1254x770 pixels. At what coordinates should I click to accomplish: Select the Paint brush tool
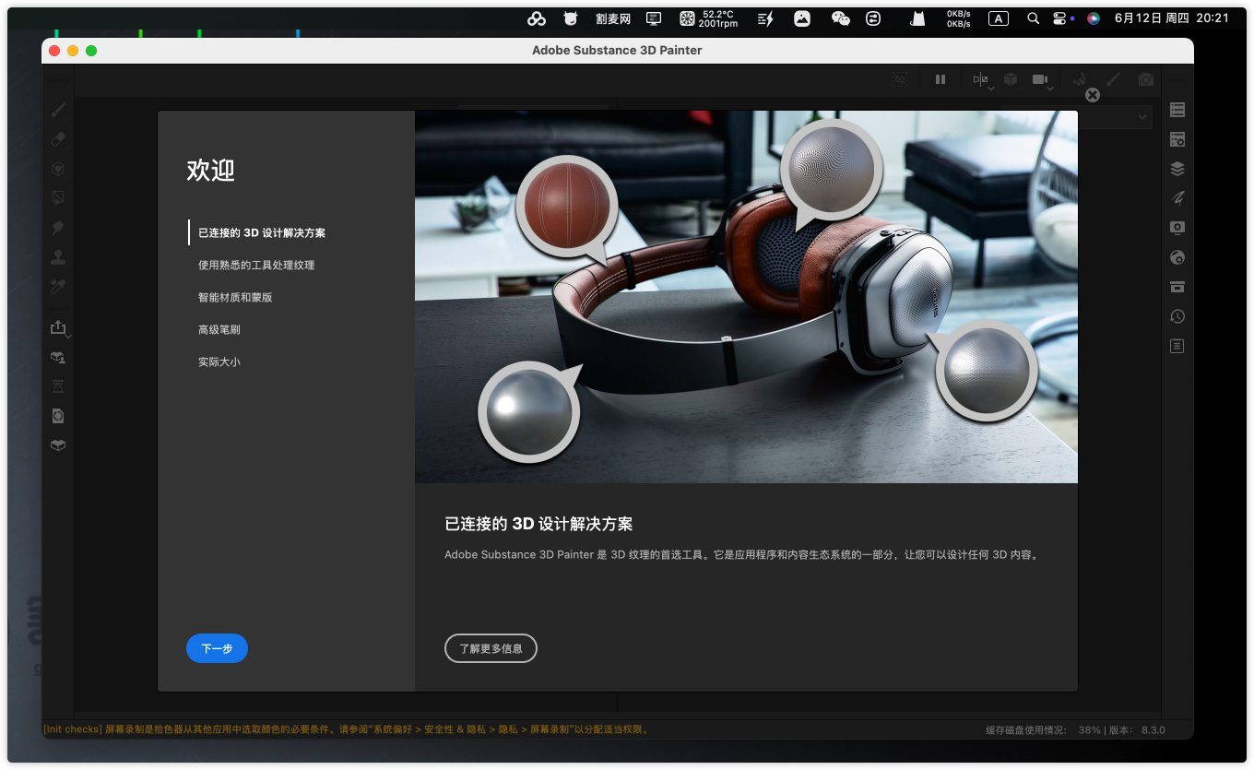click(58, 111)
